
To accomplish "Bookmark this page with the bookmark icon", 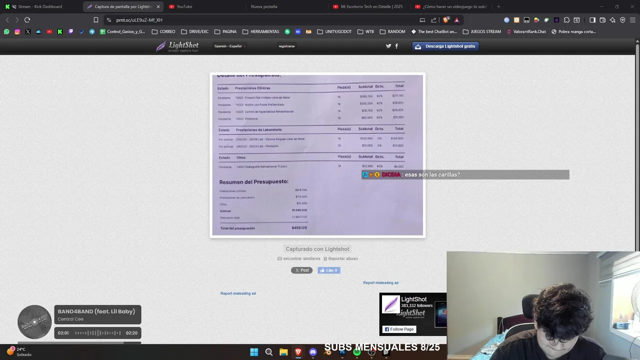I will pos(96,20).
